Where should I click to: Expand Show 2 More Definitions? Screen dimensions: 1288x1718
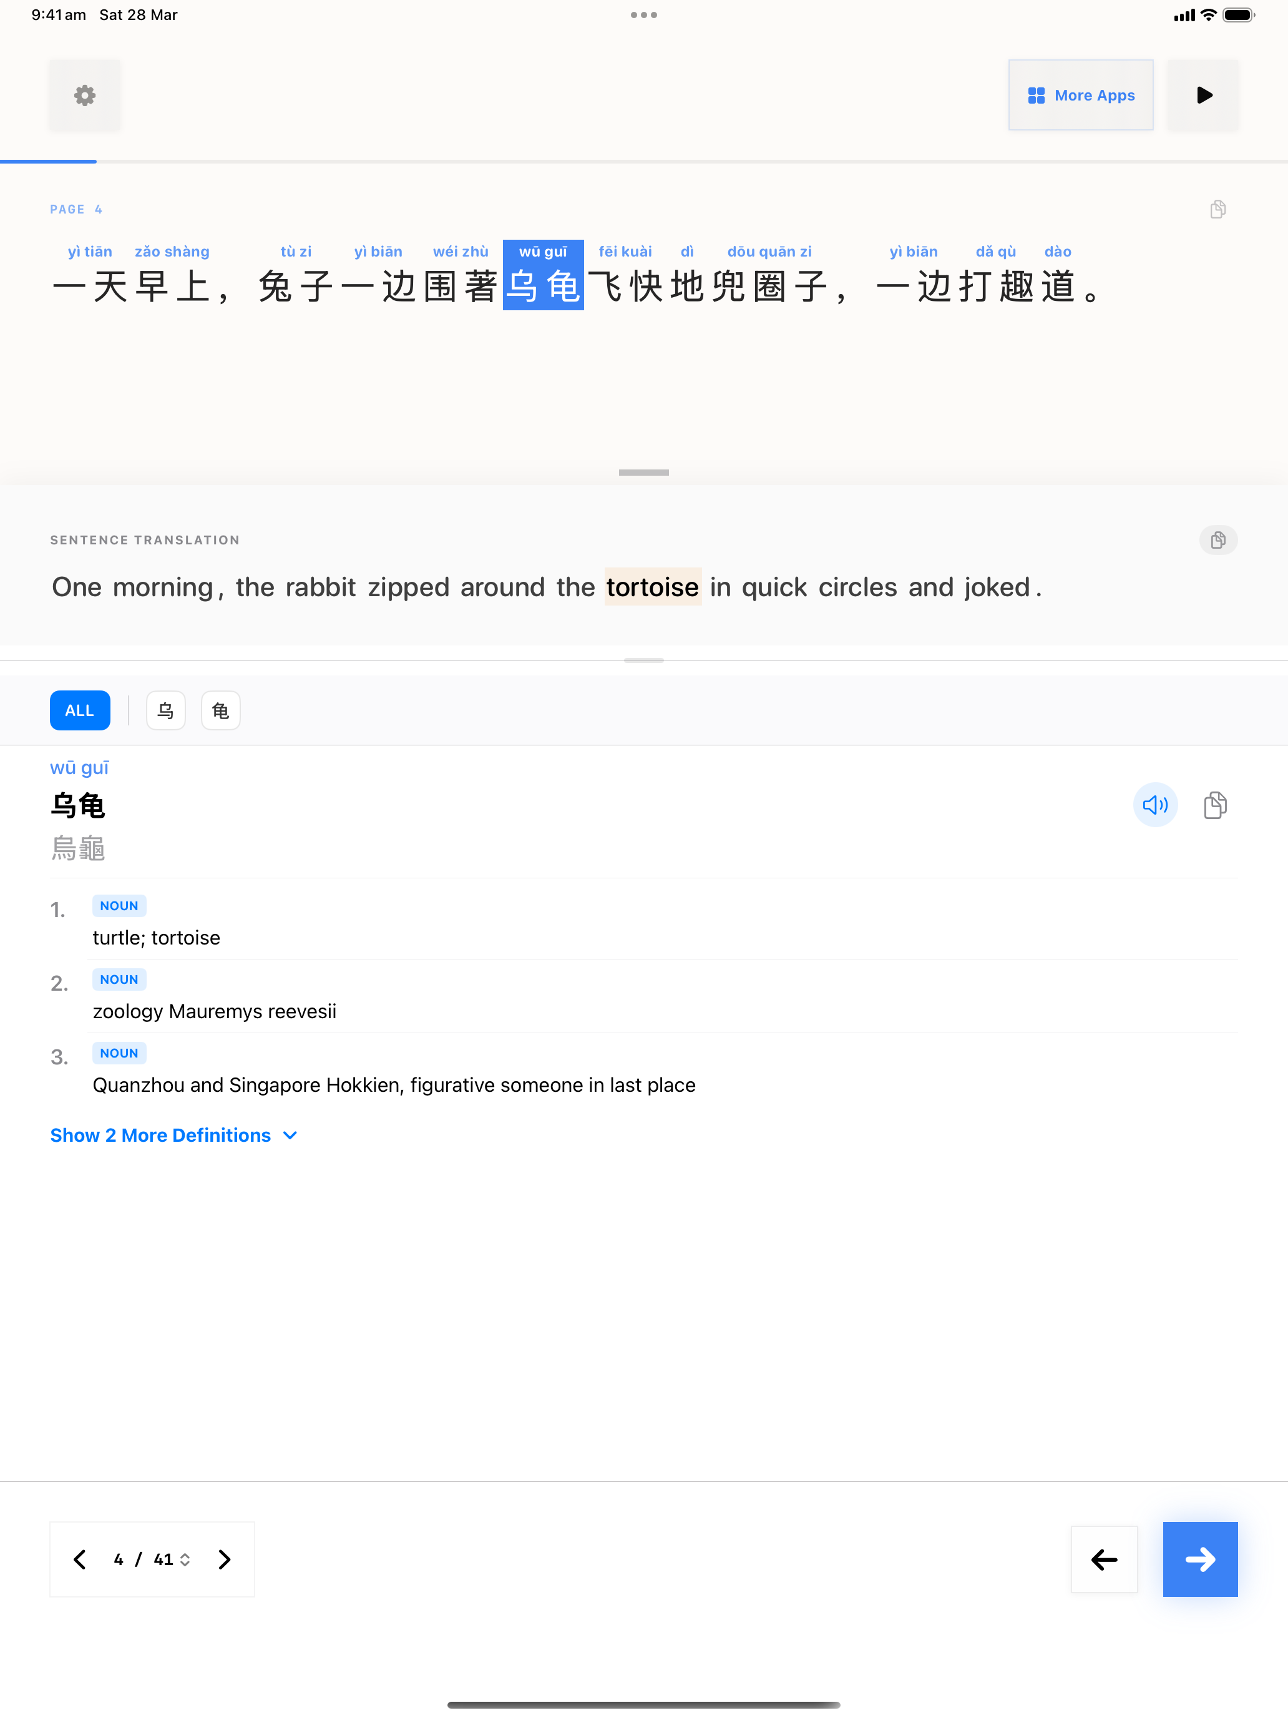(x=174, y=1136)
